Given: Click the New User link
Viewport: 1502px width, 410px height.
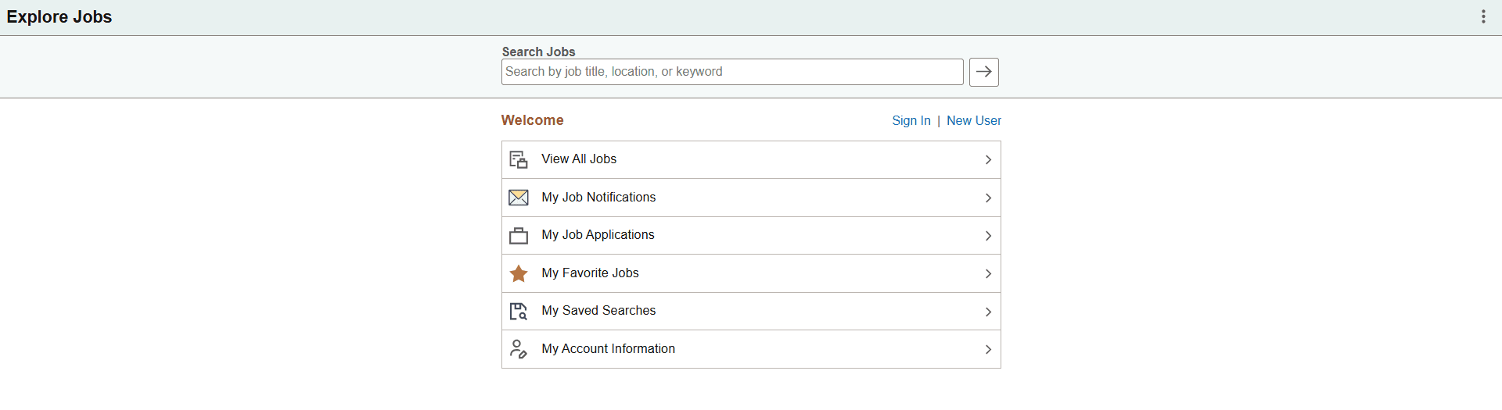Looking at the screenshot, I should [x=973, y=120].
